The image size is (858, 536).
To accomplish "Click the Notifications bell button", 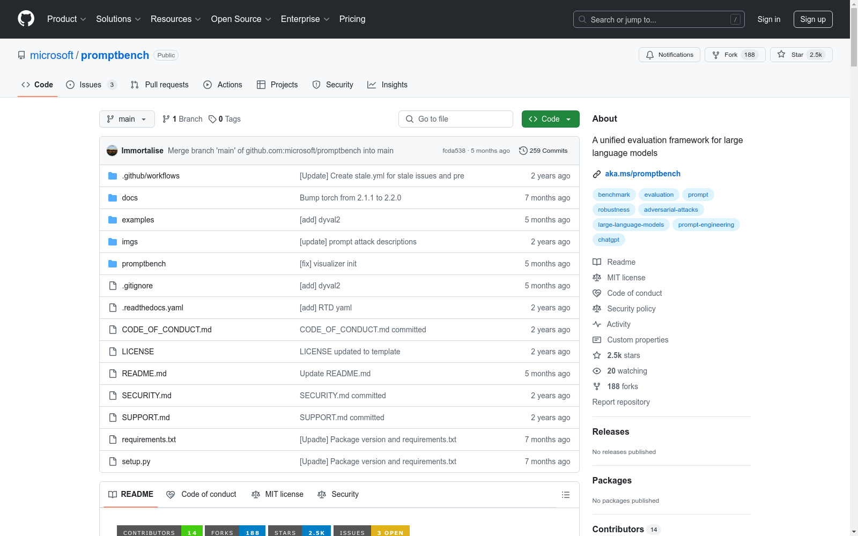I will (x=669, y=55).
